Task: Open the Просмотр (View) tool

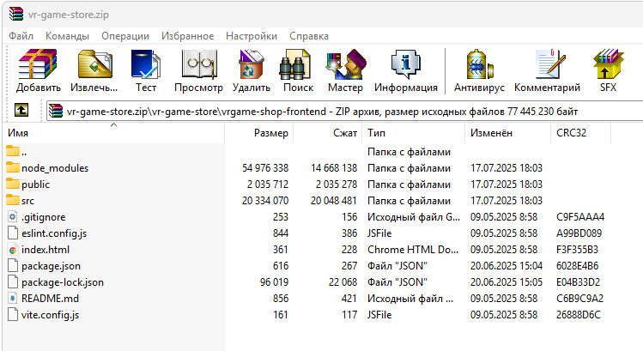Action: point(198,71)
